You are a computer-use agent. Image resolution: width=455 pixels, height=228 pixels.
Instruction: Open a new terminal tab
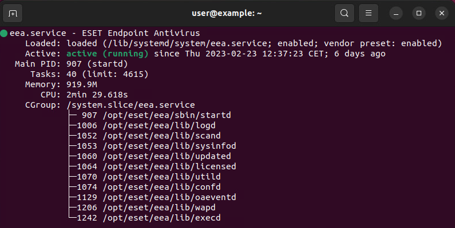(13, 13)
